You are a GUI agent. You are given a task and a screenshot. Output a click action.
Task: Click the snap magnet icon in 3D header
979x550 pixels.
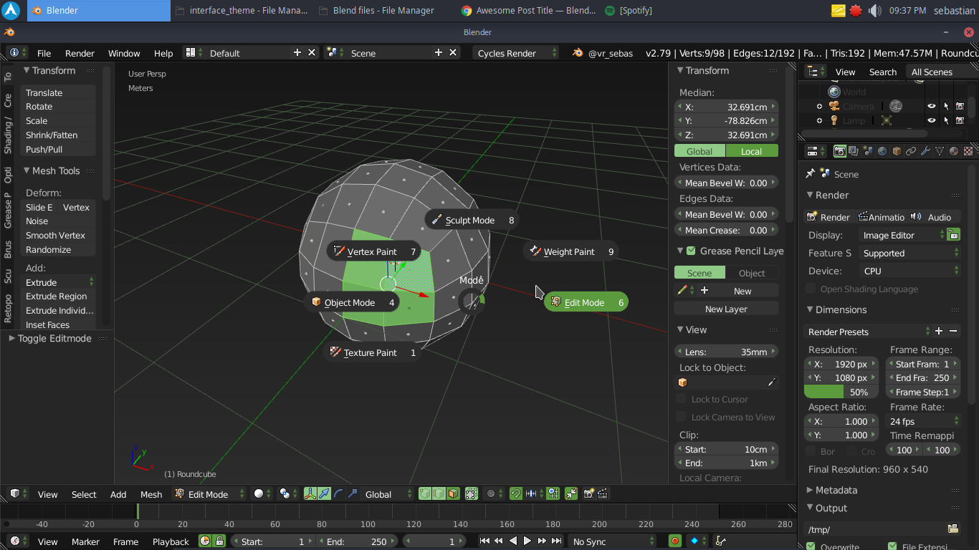pyautogui.click(x=515, y=493)
